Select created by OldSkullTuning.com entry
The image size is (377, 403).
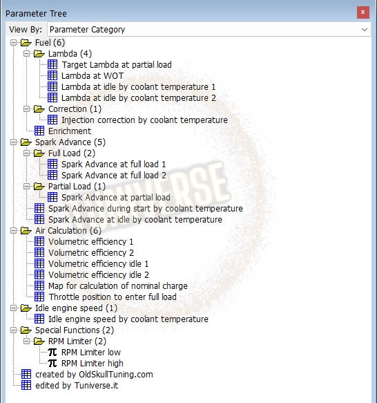94,374
